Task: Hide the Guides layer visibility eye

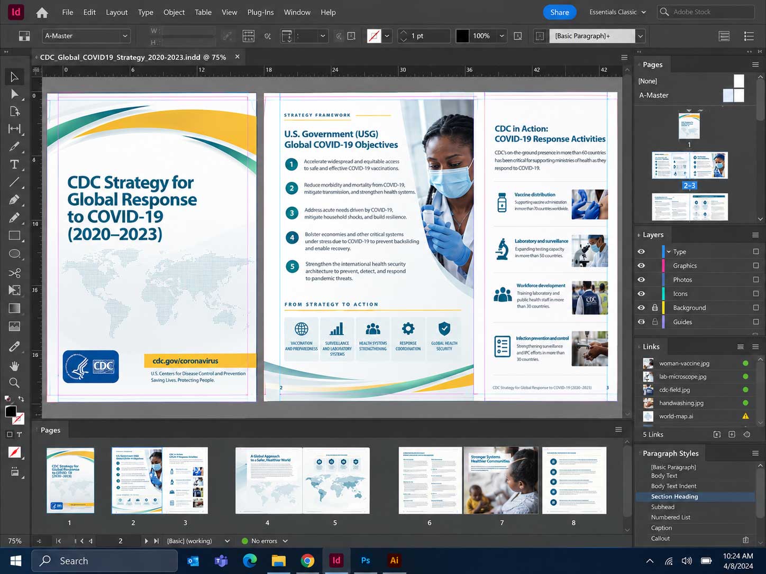Action: pyautogui.click(x=641, y=321)
